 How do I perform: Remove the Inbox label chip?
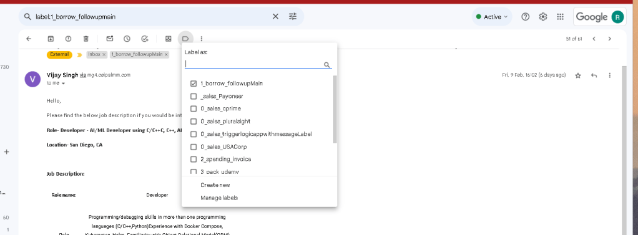click(104, 54)
